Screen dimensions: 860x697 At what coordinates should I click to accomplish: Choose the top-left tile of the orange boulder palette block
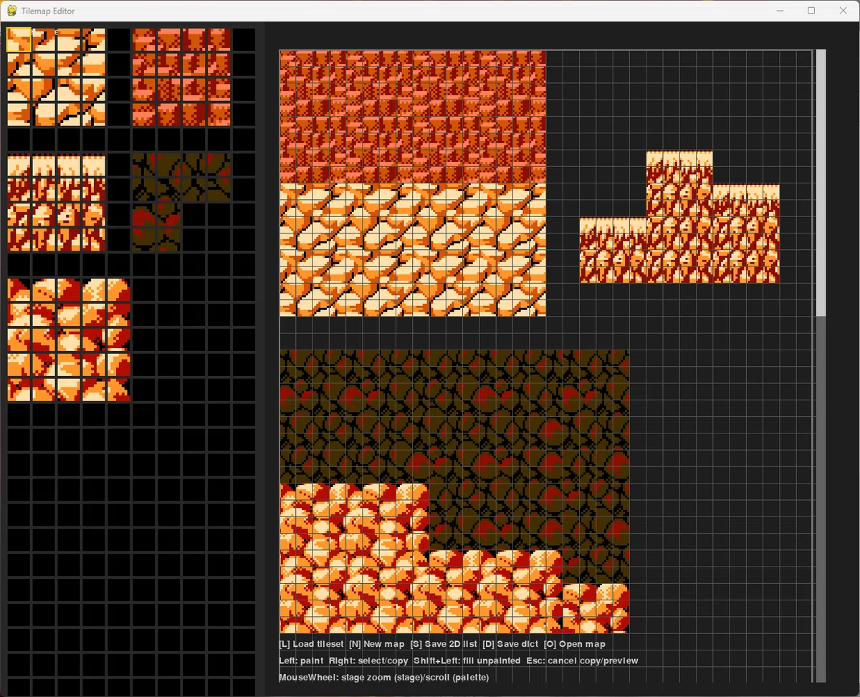click(x=19, y=290)
